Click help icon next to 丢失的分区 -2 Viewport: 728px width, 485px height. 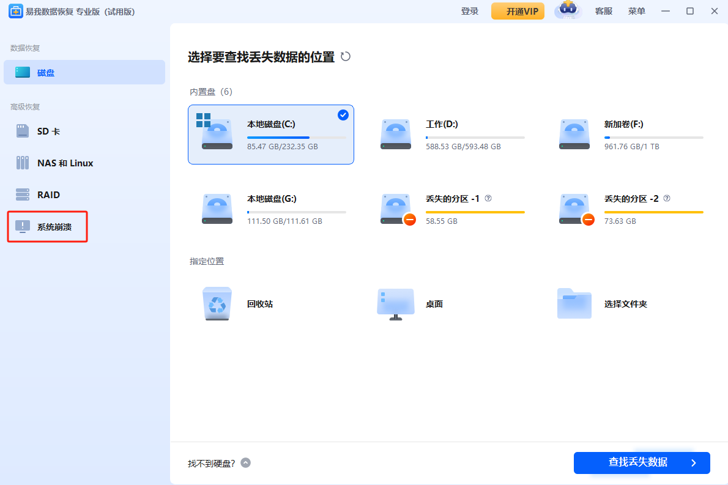[x=667, y=198]
